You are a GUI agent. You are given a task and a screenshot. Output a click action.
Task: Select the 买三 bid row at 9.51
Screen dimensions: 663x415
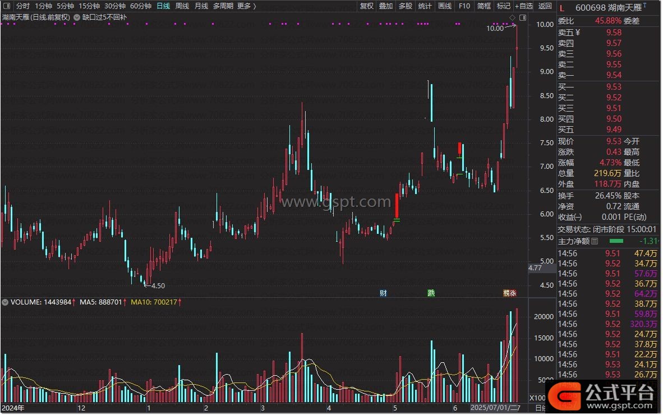pyautogui.click(x=609, y=108)
